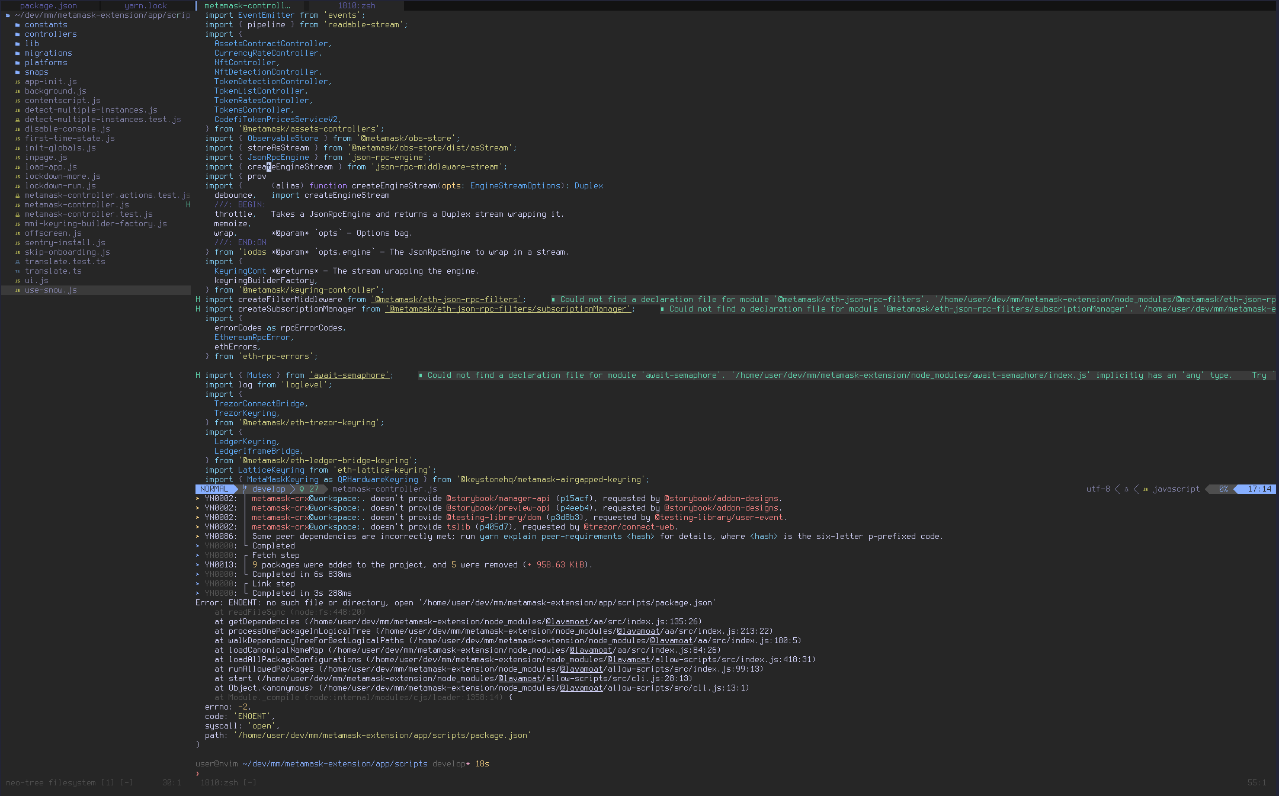Open '@metamask/eth-json-rpc-filters' underlined import path
1279x796 pixels.
[446, 300]
